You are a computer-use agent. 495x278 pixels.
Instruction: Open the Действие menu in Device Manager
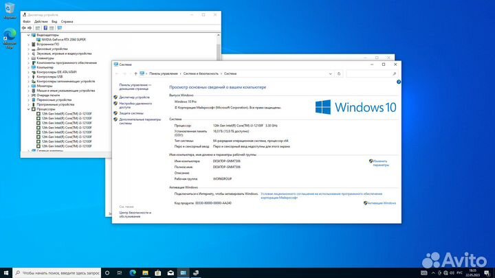tap(41, 21)
